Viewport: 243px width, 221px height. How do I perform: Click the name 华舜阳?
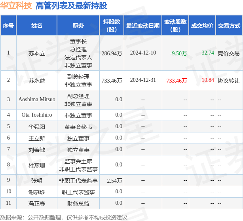[37, 127]
